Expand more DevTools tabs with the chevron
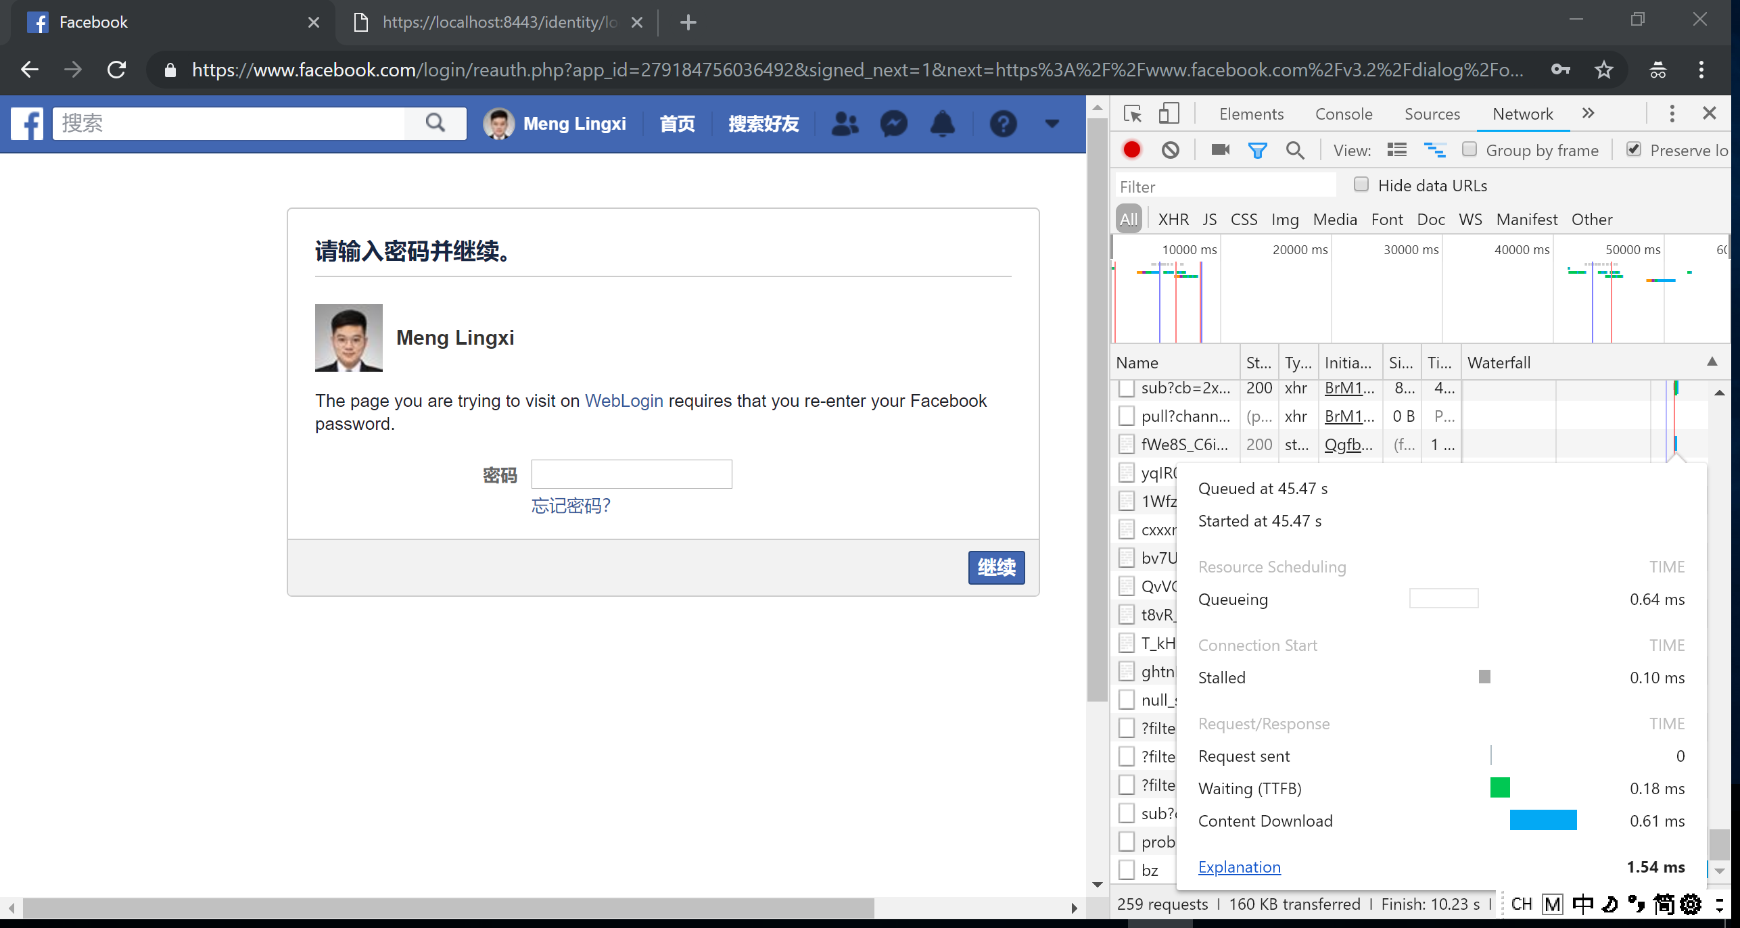Viewport: 1740px width, 928px height. [x=1589, y=114]
